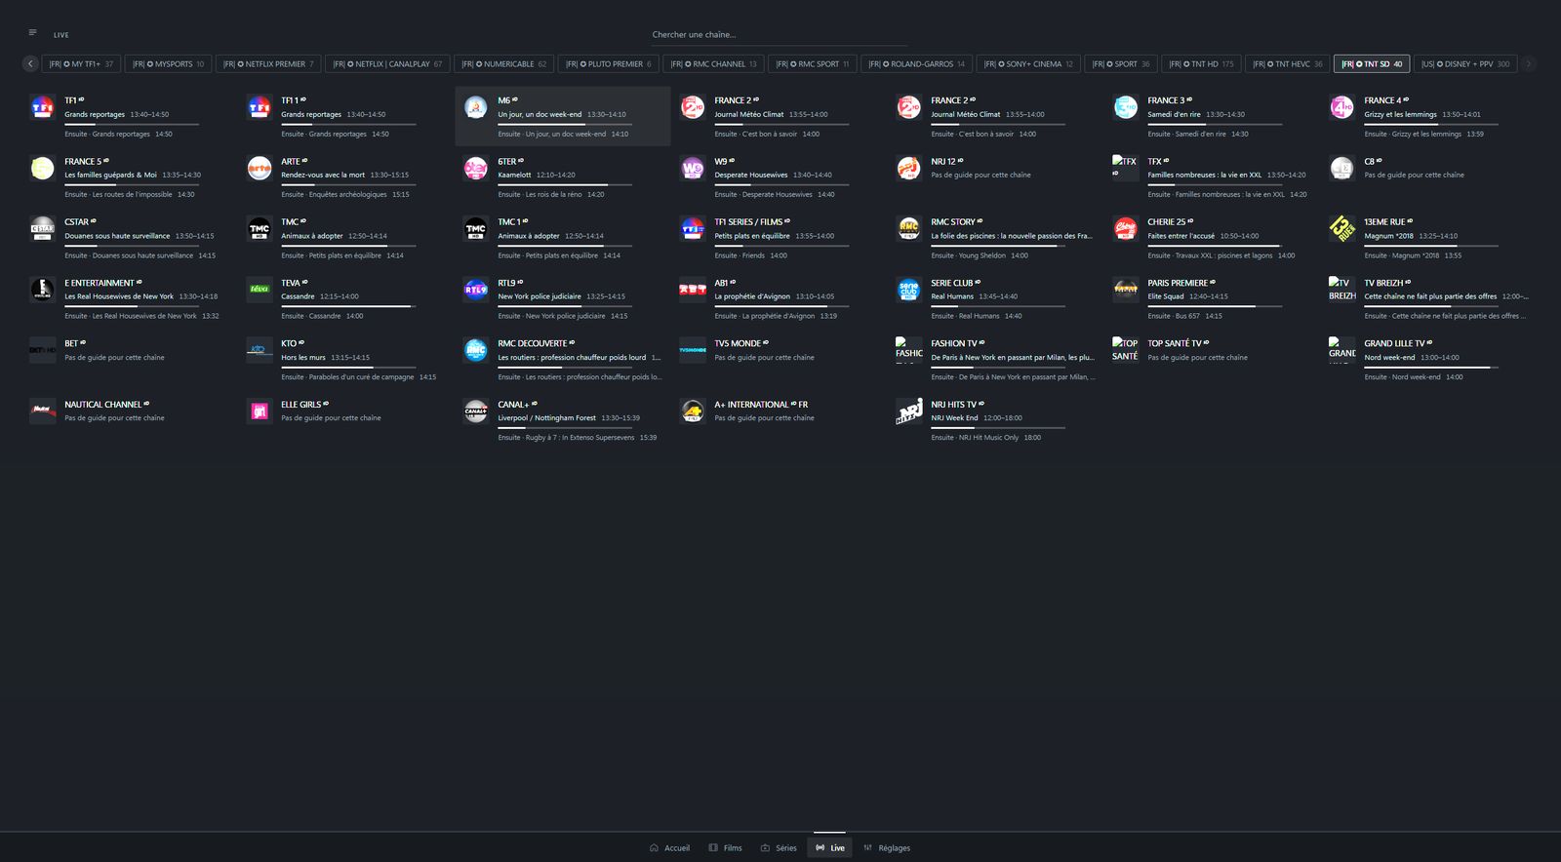Click the 6ter channel logo

click(476, 168)
